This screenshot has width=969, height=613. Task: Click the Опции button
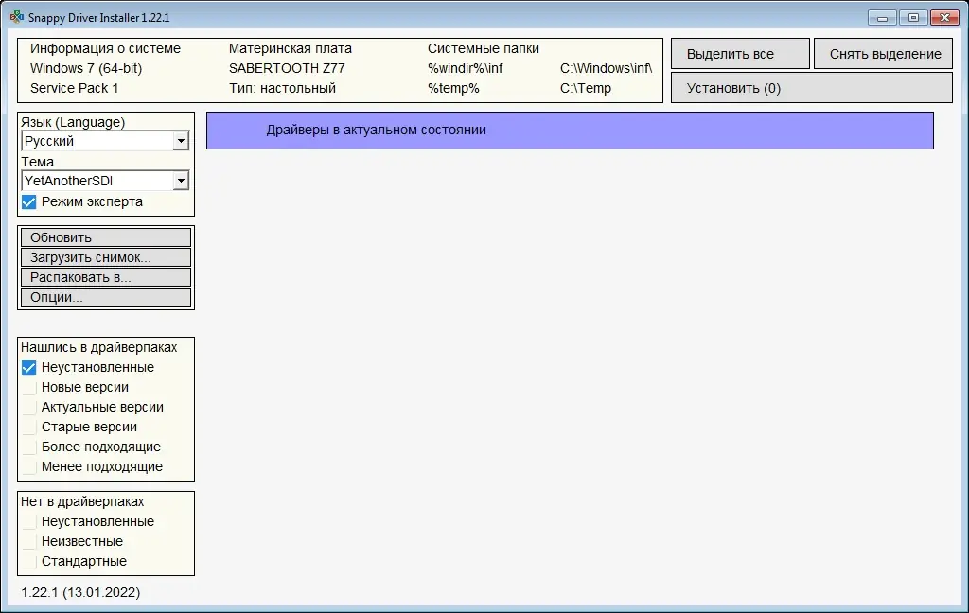105,297
